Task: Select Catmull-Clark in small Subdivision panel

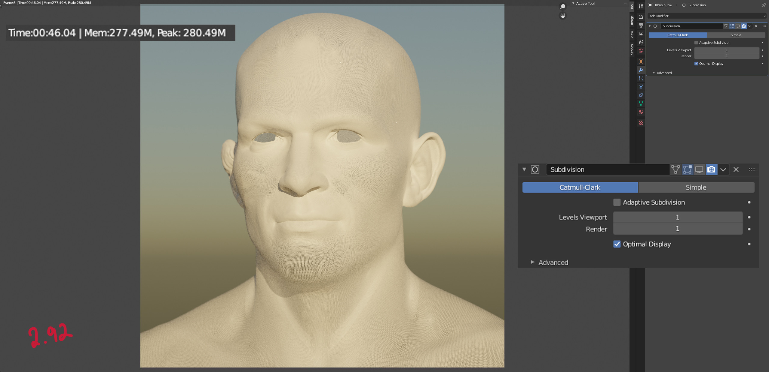Action: click(677, 35)
